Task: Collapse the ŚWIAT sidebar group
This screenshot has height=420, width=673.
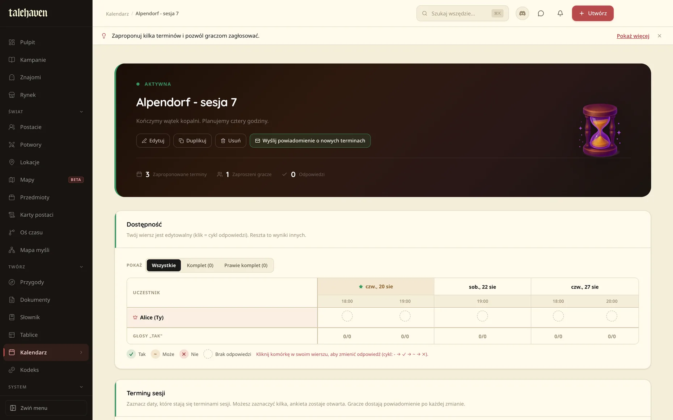Action: click(x=46, y=112)
